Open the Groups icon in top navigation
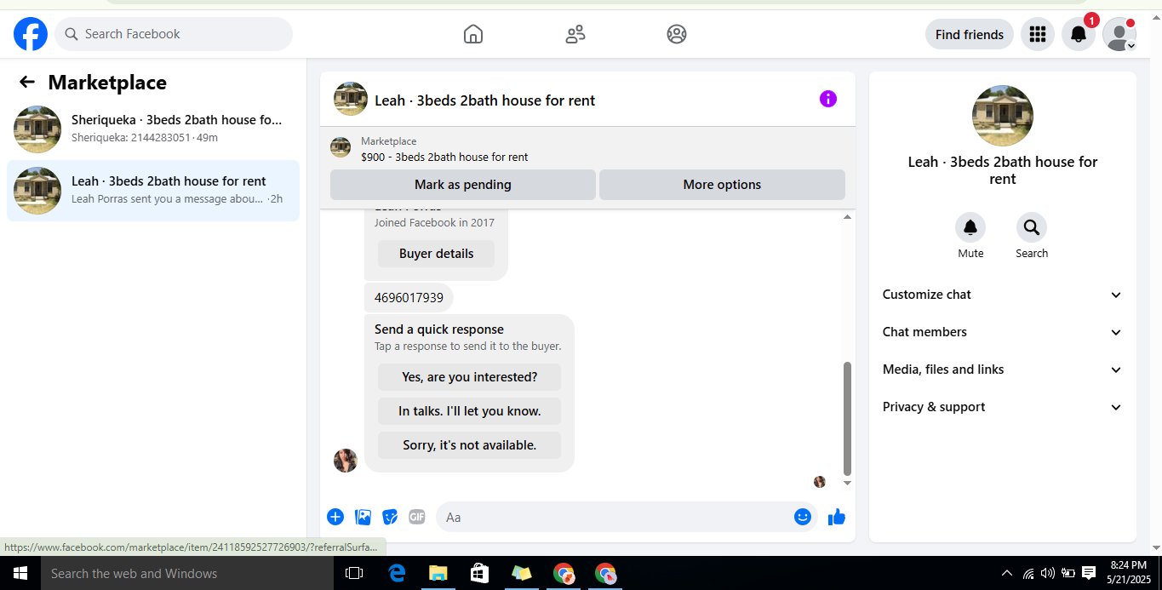This screenshot has height=590, width=1162. (677, 34)
